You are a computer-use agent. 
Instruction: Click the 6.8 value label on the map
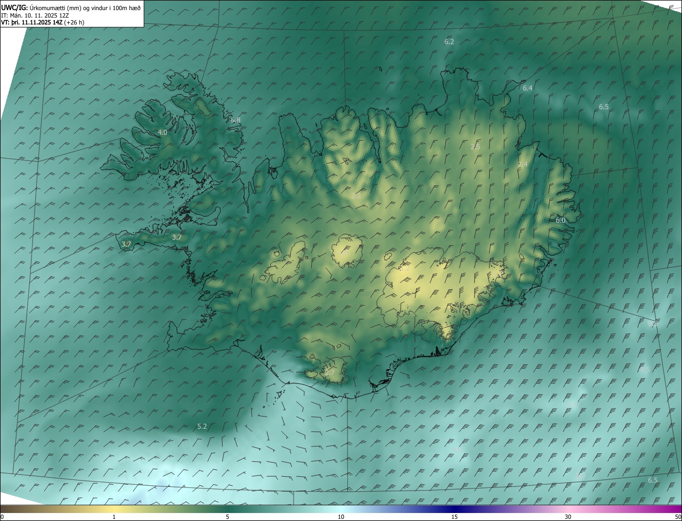[236, 120]
